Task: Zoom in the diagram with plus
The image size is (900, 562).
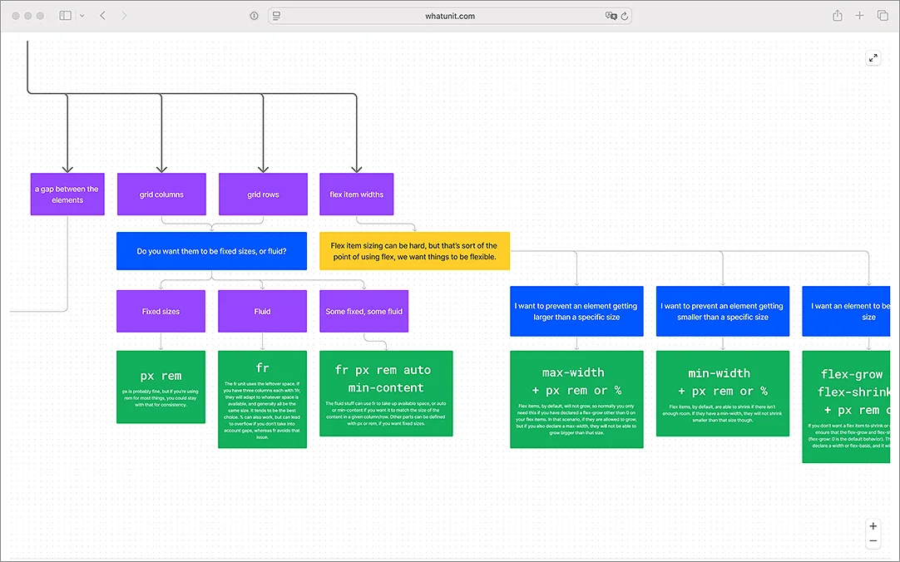Action: coord(873,526)
